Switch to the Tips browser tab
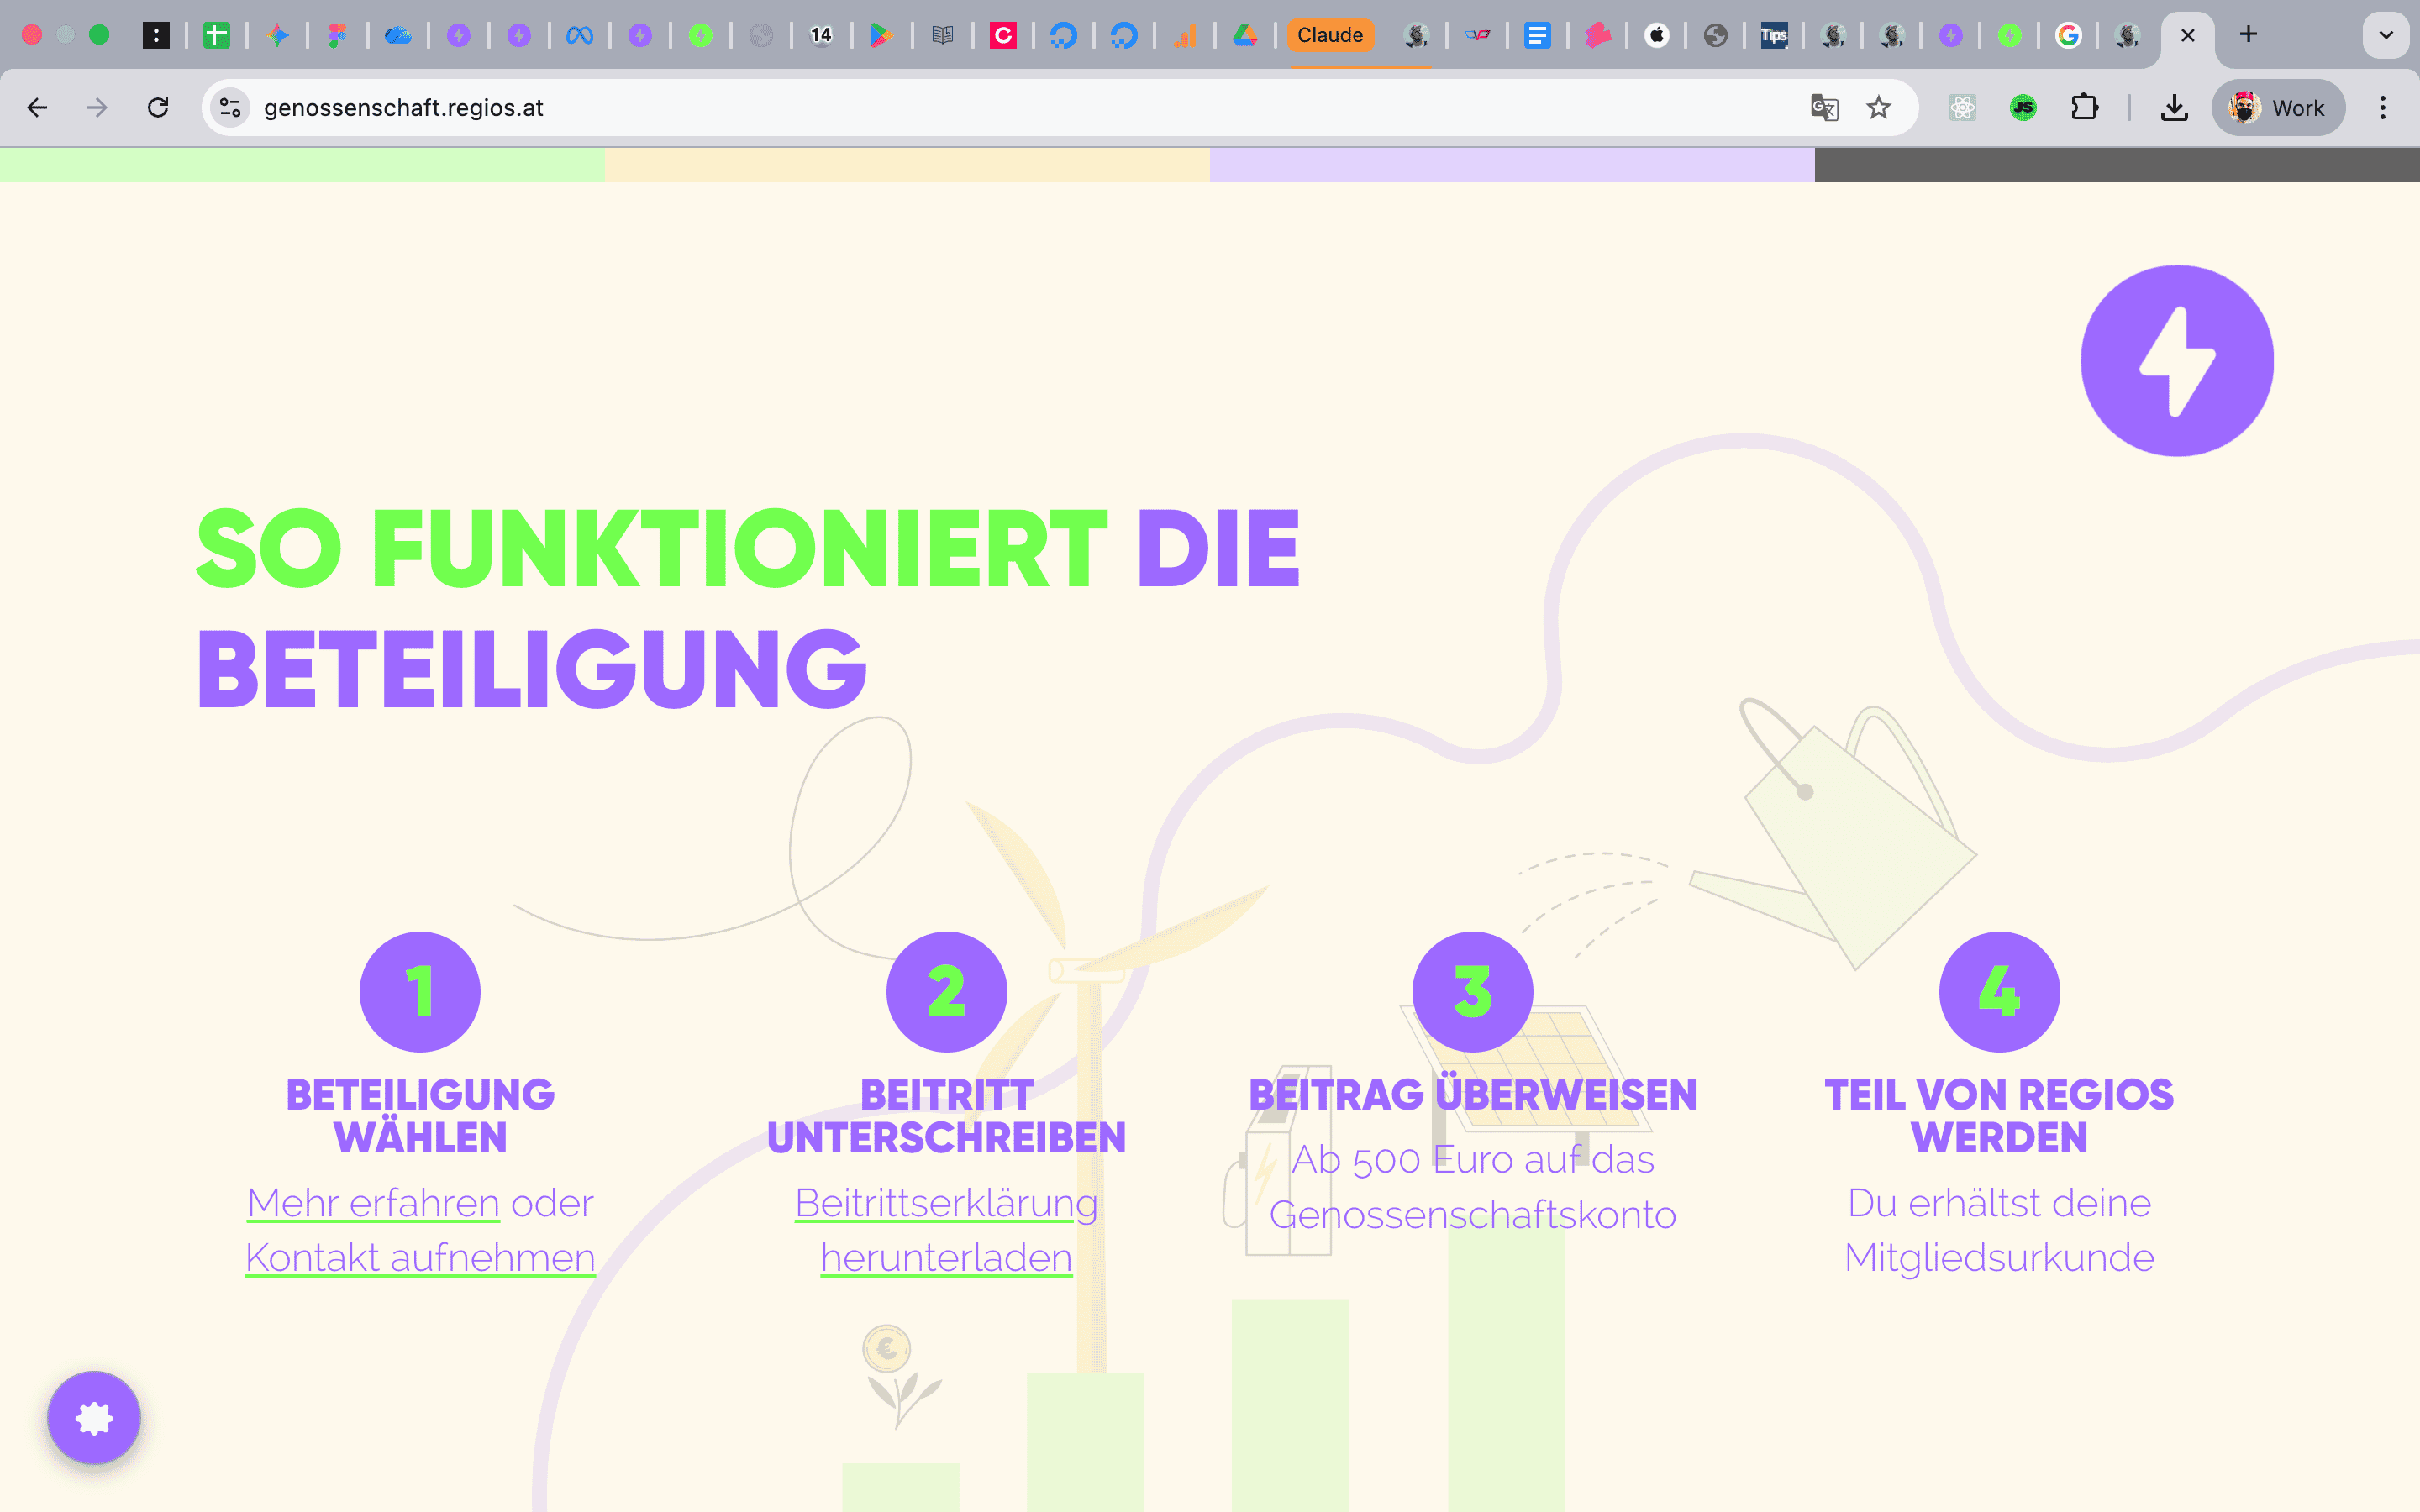Screen dimensions: 2420x1512 (1773, 35)
